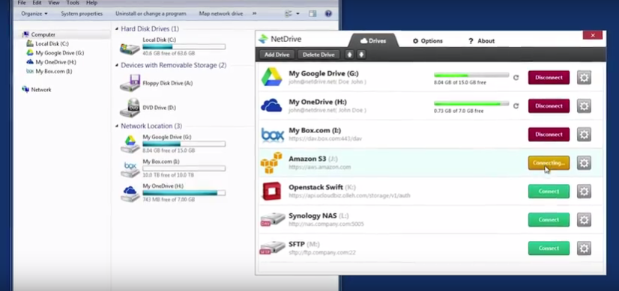Connect the Openstack Swift drive
This screenshot has width=619, height=291.
tap(549, 192)
